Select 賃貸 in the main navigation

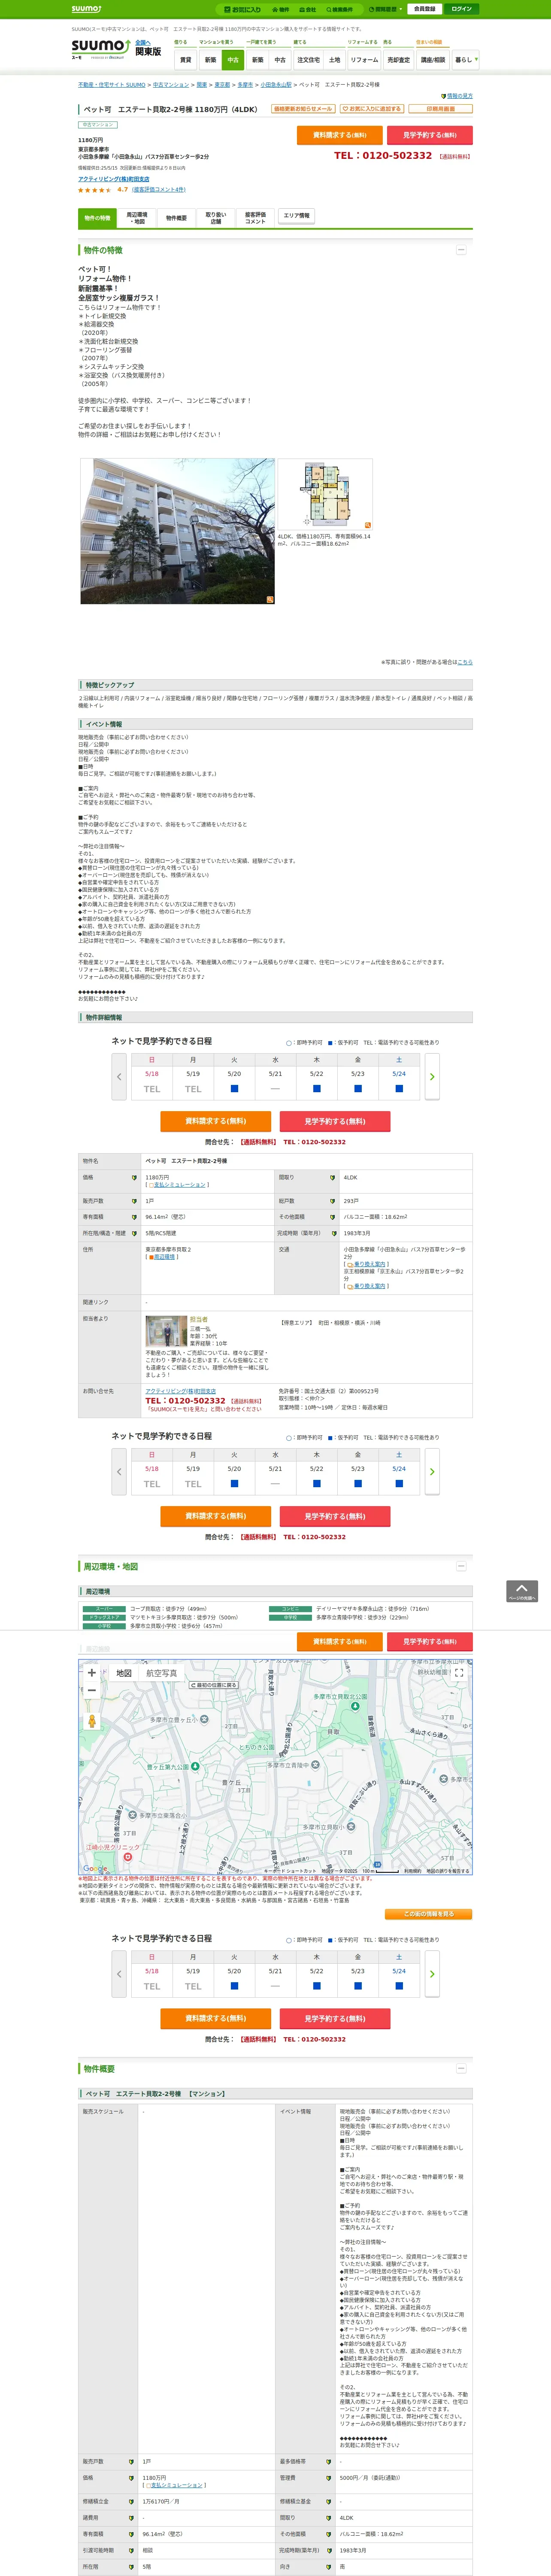coord(185,60)
